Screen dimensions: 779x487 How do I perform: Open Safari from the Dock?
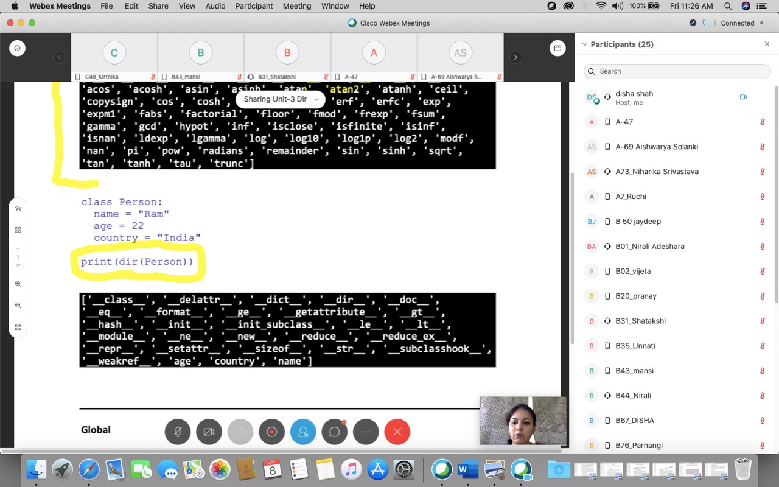tap(89, 469)
